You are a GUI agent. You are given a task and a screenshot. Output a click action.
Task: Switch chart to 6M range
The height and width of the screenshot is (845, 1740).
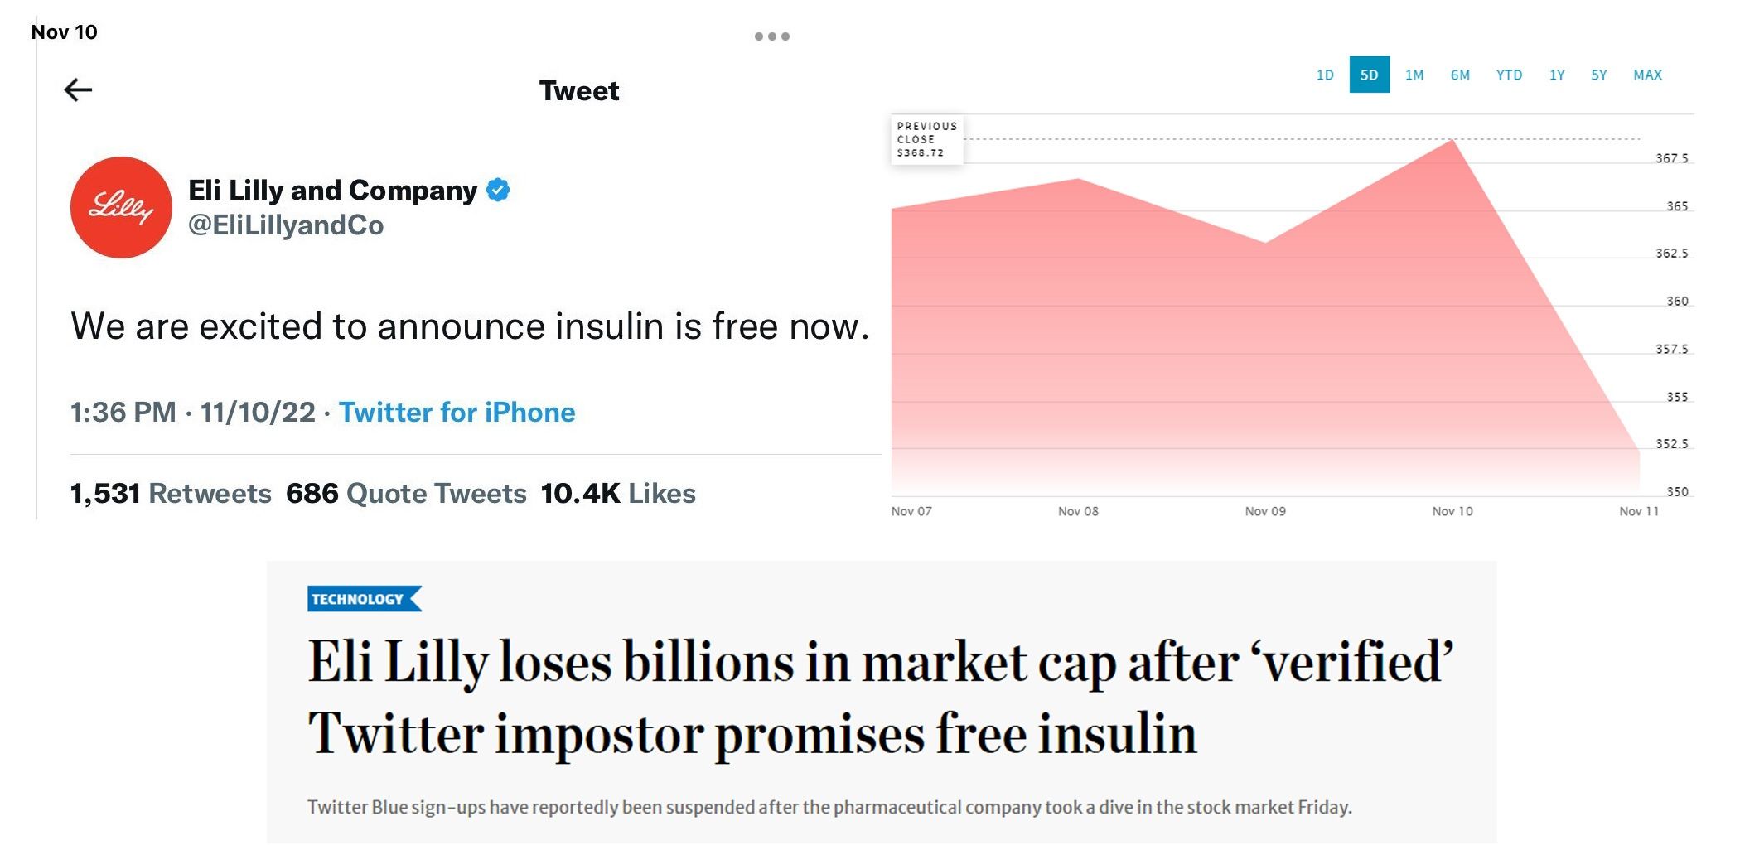click(1460, 75)
